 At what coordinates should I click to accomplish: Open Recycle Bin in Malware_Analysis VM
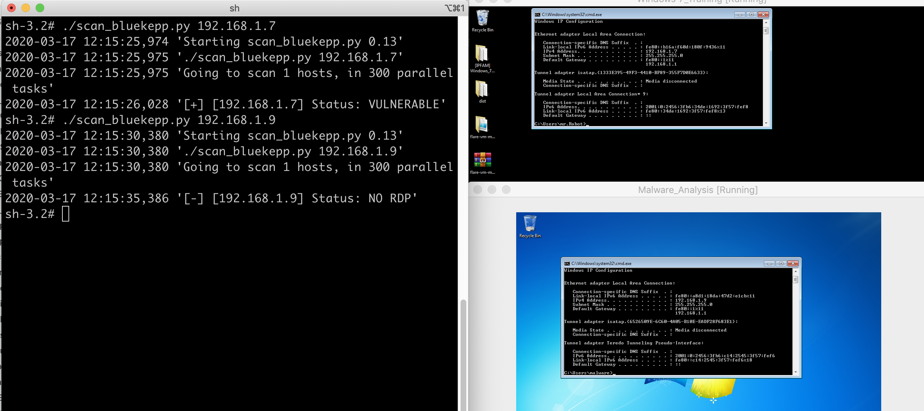tap(530, 224)
